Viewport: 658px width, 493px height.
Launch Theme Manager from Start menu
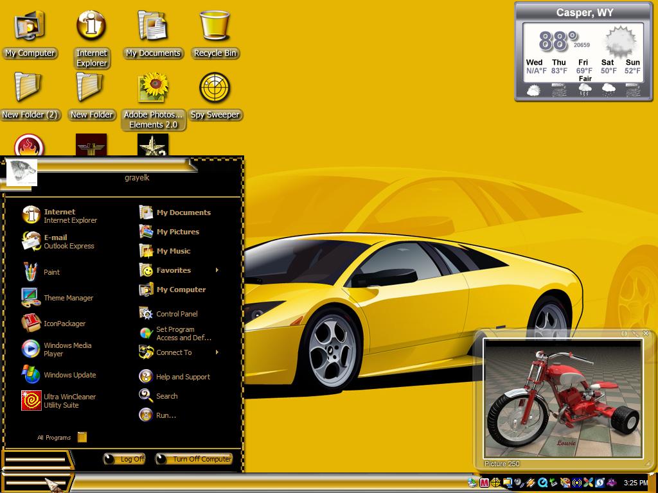coord(58,298)
